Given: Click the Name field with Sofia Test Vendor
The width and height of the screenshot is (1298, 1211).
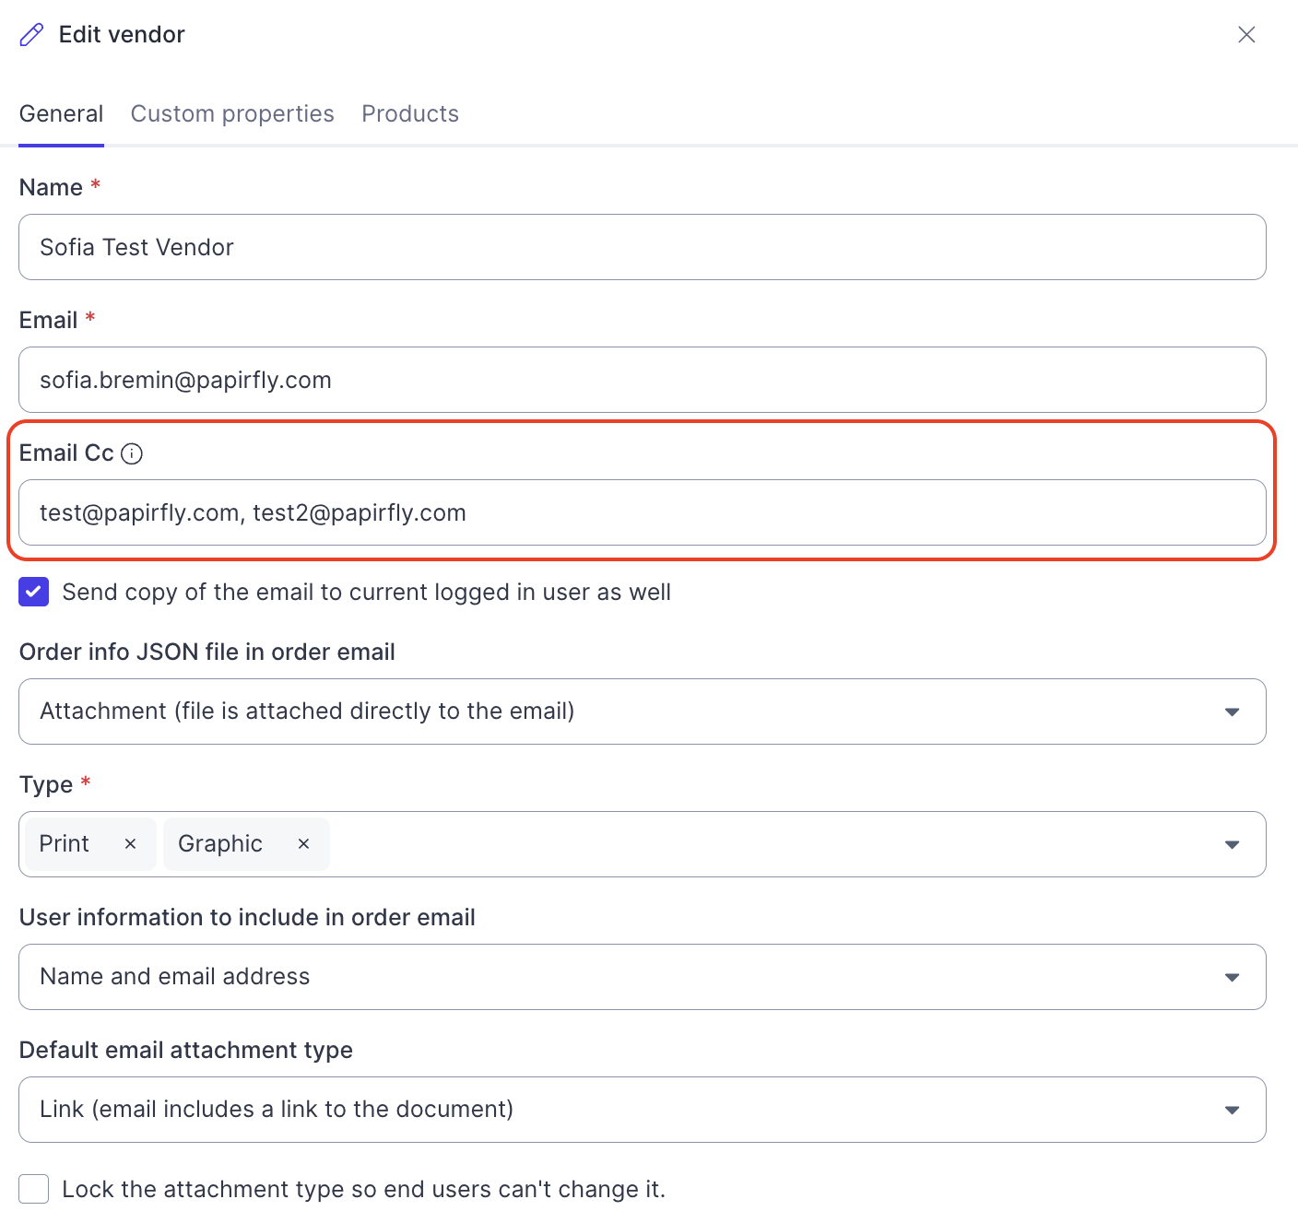Looking at the screenshot, I should point(643,247).
